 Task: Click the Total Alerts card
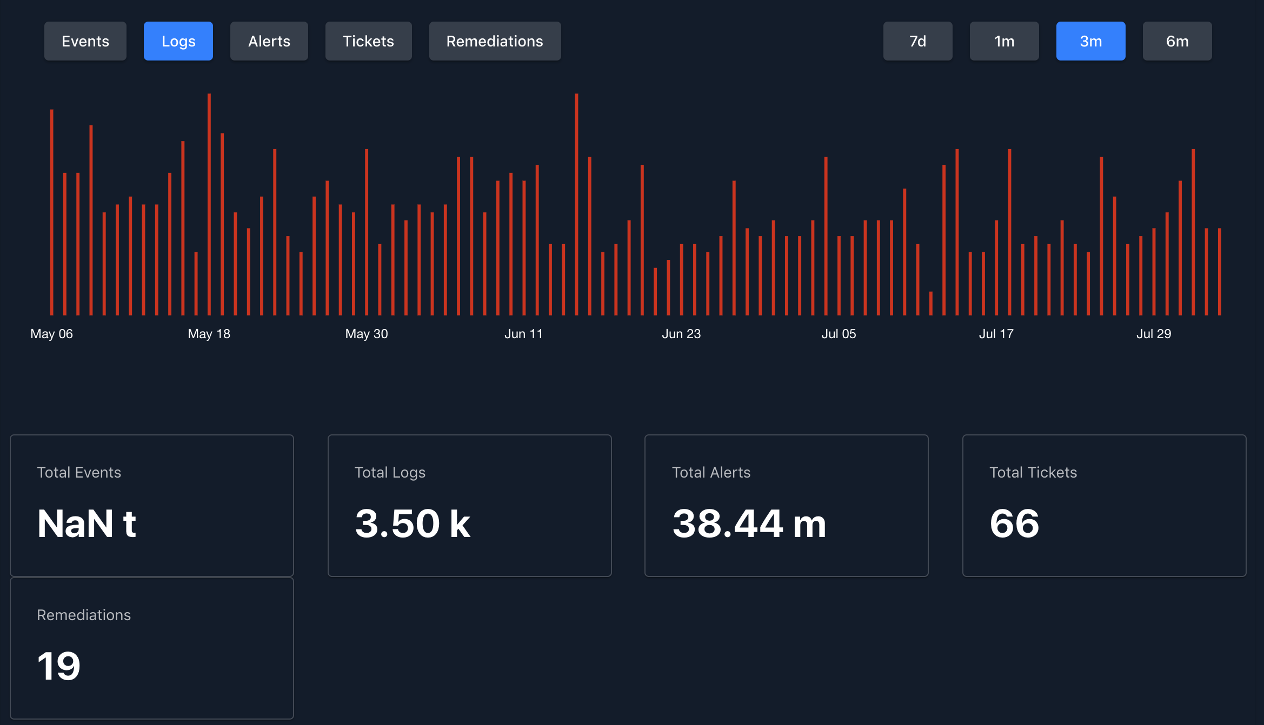[787, 506]
